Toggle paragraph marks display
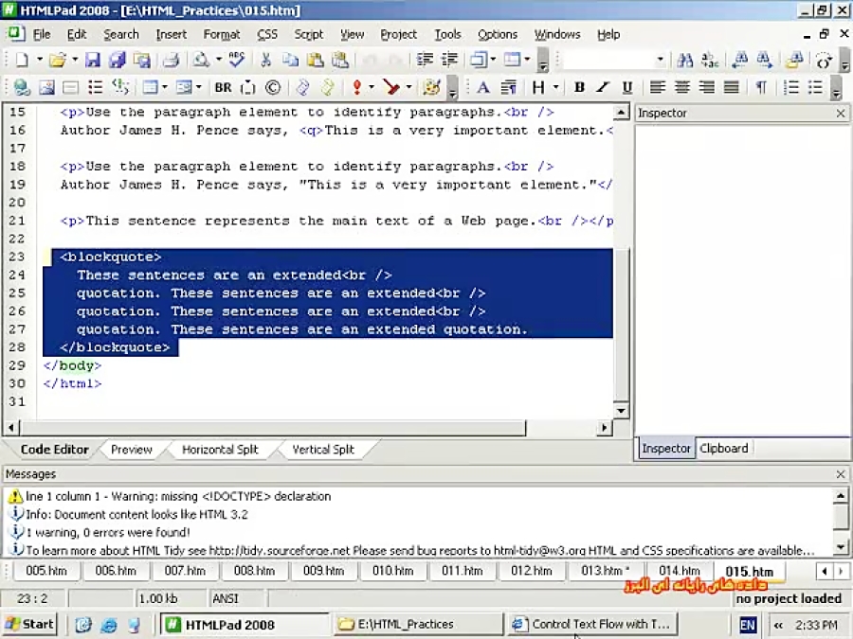Image resolution: width=853 pixels, height=639 pixels. point(763,87)
